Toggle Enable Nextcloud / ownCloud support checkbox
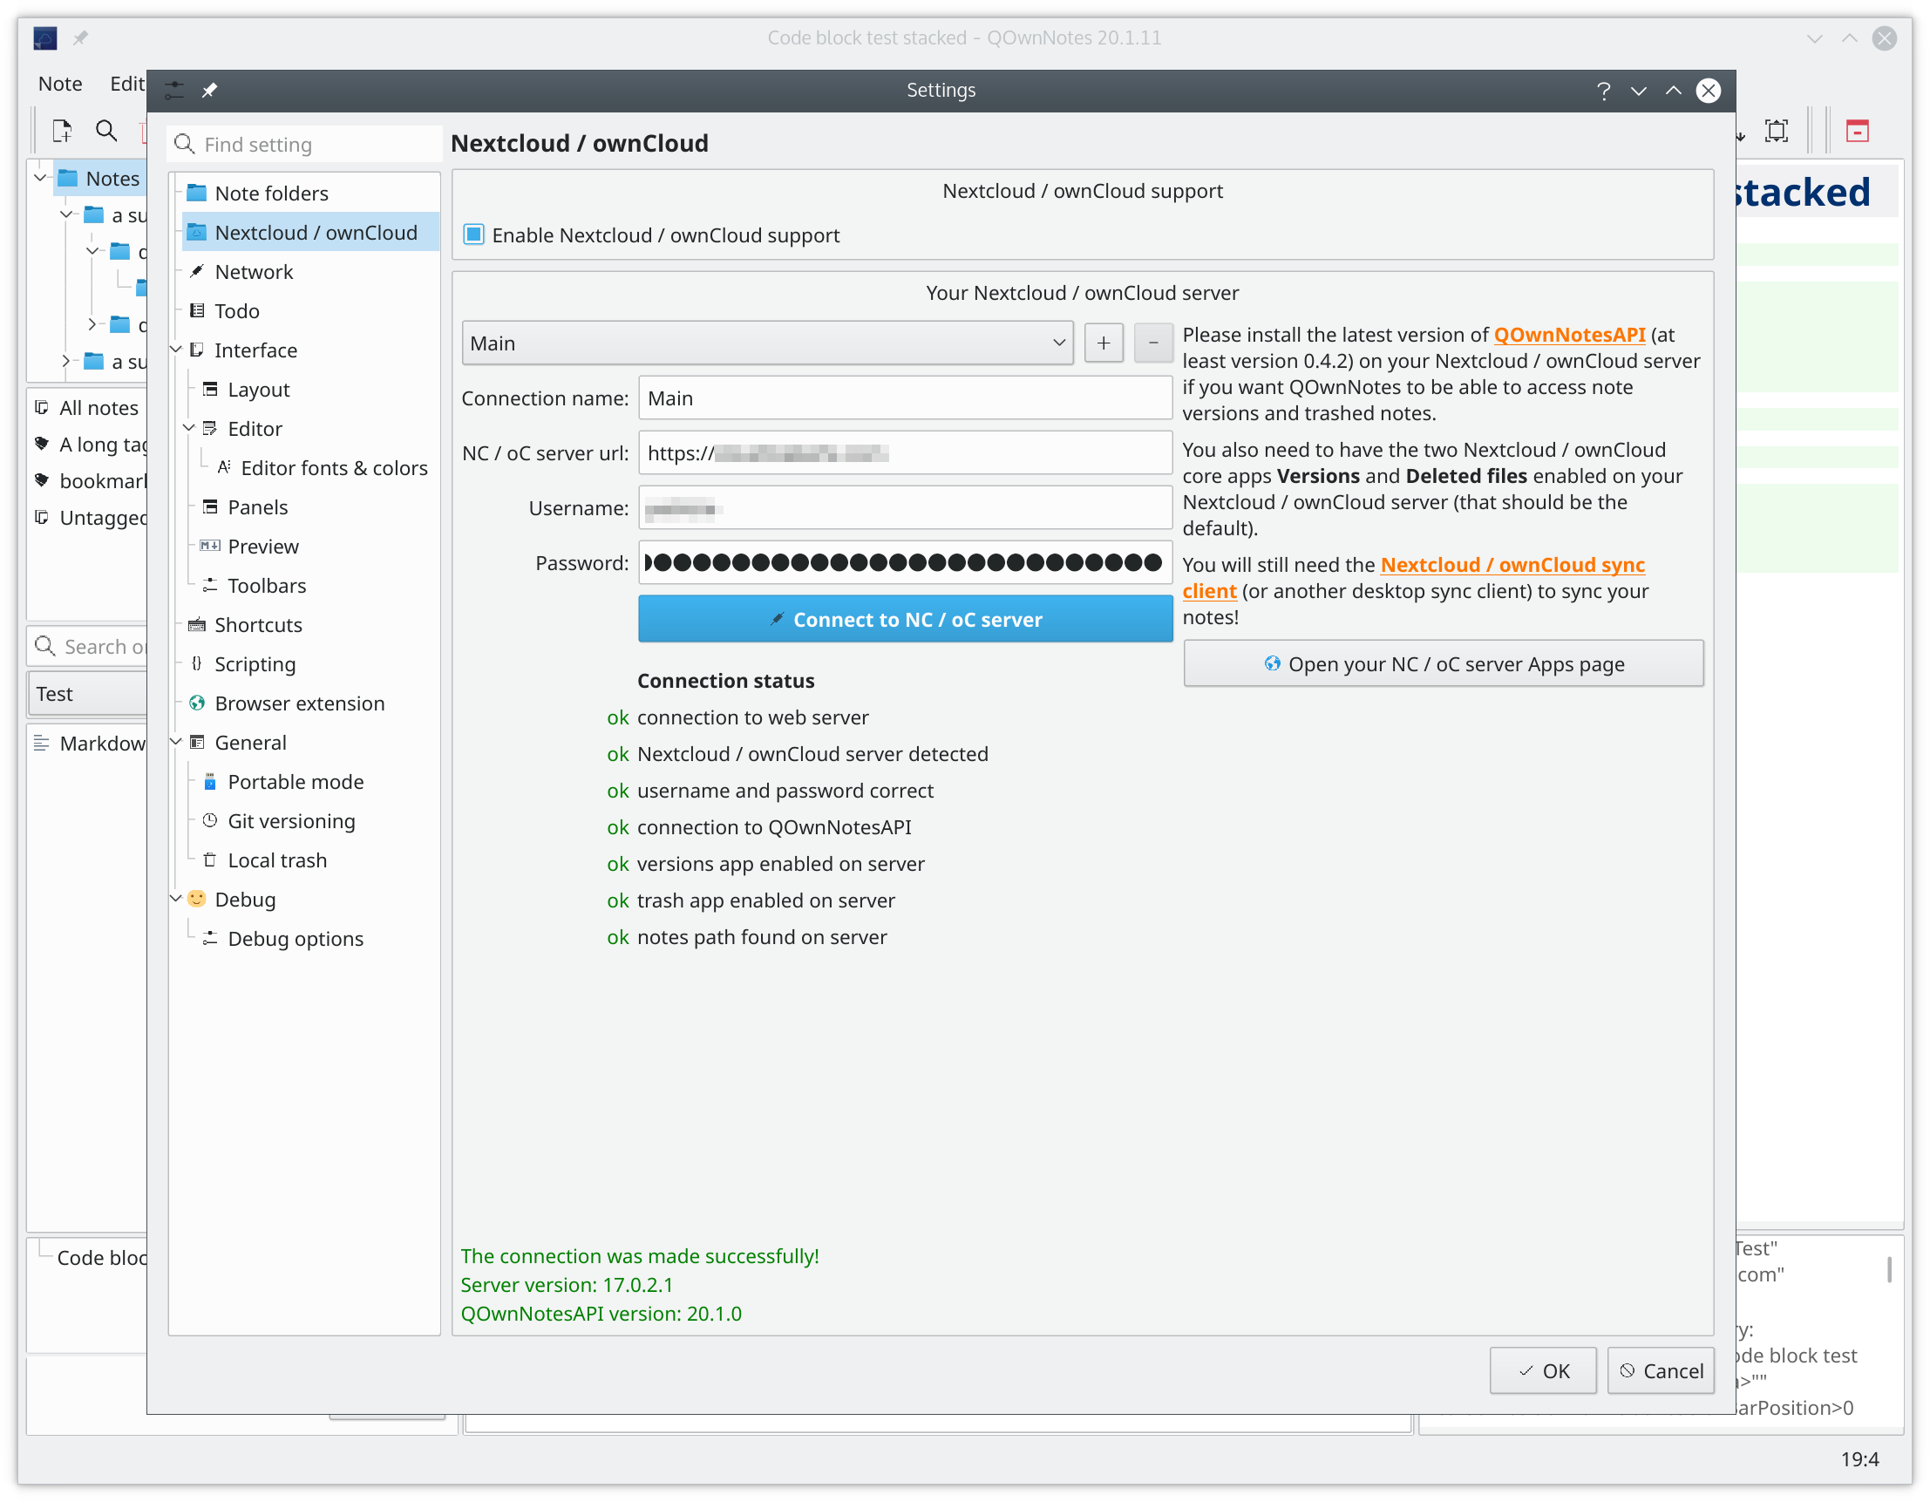 coord(473,235)
